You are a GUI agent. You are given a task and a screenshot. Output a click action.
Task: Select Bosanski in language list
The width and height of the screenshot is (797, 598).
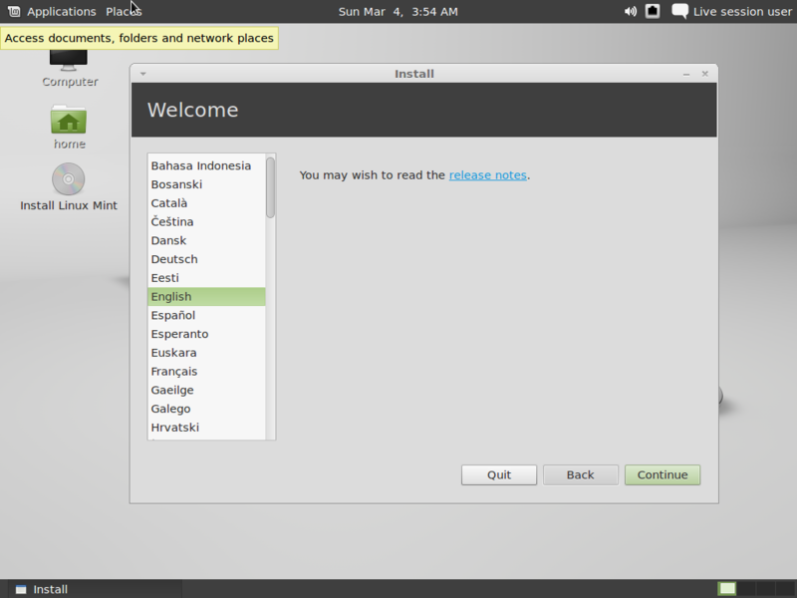tap(206, 184)
